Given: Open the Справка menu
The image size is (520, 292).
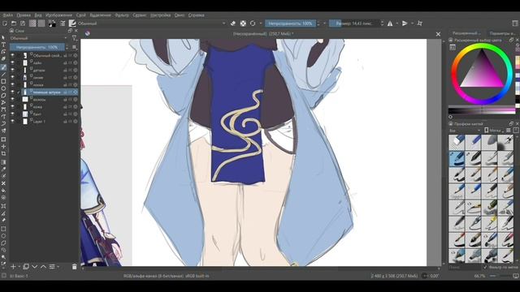Looking at the screenshot, I should 197,15.
